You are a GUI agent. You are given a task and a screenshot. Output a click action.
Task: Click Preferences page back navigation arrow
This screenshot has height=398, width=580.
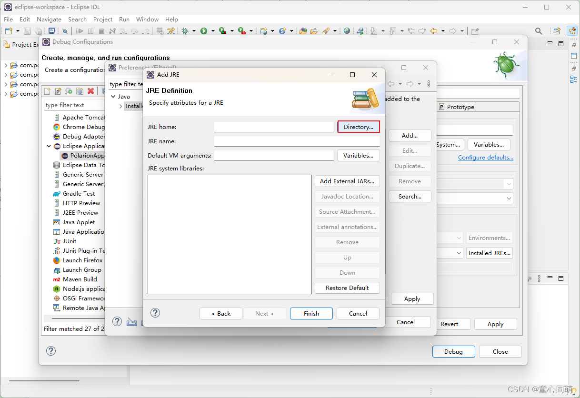[x=391, y=84]
